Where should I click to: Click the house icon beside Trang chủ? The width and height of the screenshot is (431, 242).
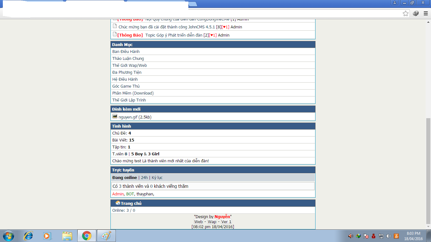tap(118, 203)
